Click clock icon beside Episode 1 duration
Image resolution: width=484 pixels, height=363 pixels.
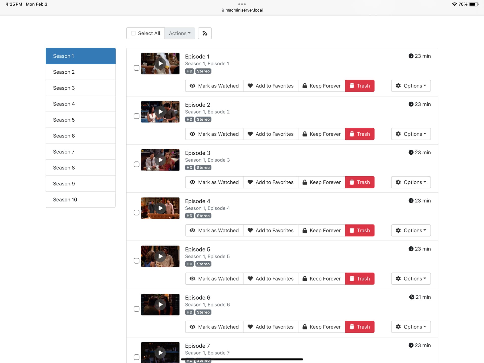pos(411,56)
